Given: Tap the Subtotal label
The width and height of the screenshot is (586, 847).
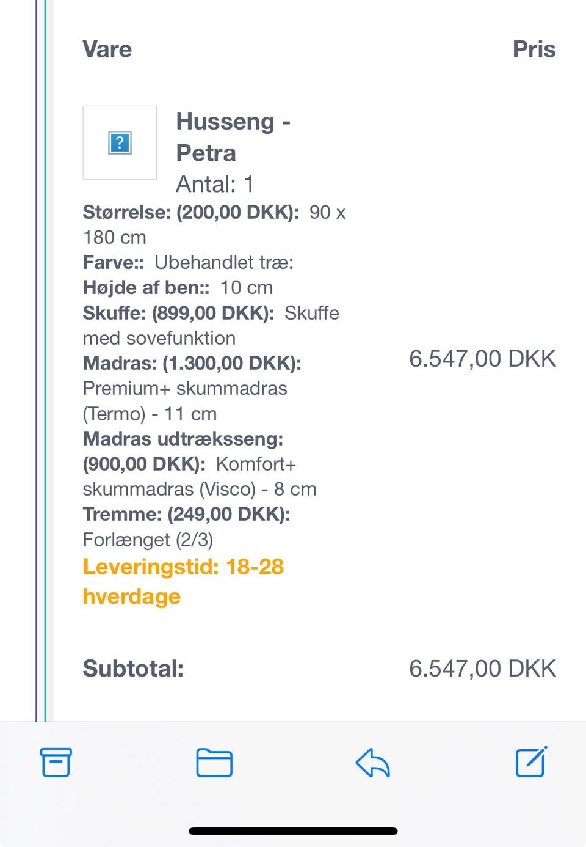Looking at the screenshot, I should [x=133, y=668].
